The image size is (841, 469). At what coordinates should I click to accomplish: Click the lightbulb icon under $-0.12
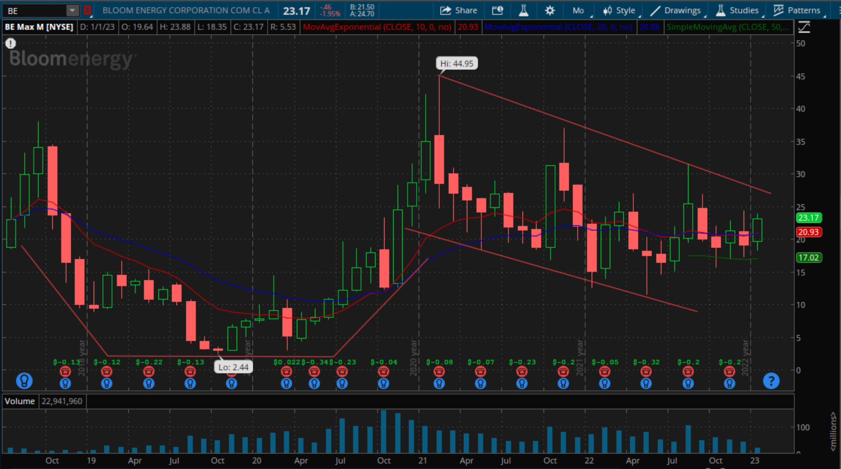106,383
